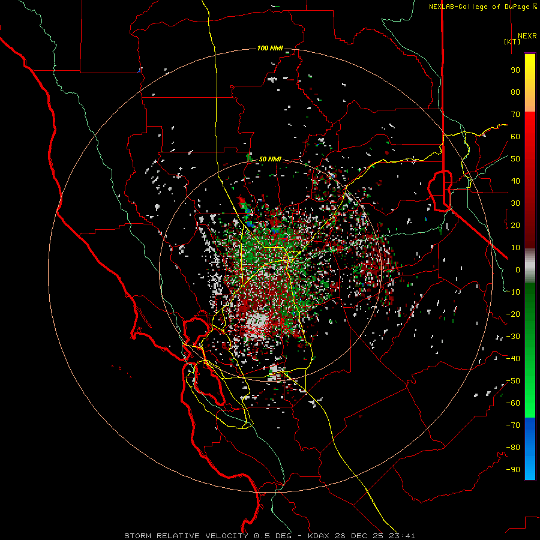Click the -10 value on the velocity scale
This screenshot has height=540, width=540.
pos(513,292)
